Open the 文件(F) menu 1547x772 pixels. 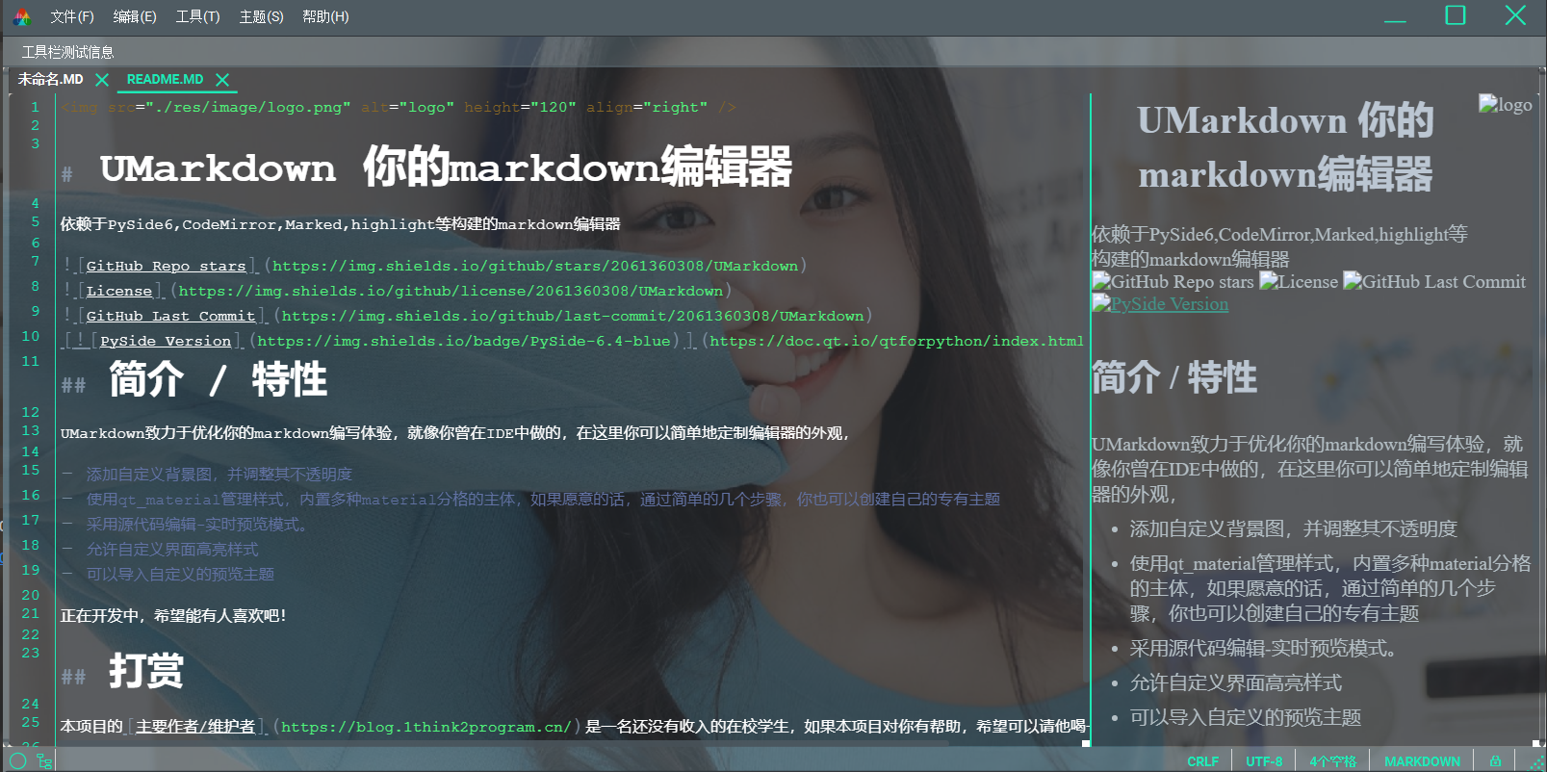click(x=72, y=16)
